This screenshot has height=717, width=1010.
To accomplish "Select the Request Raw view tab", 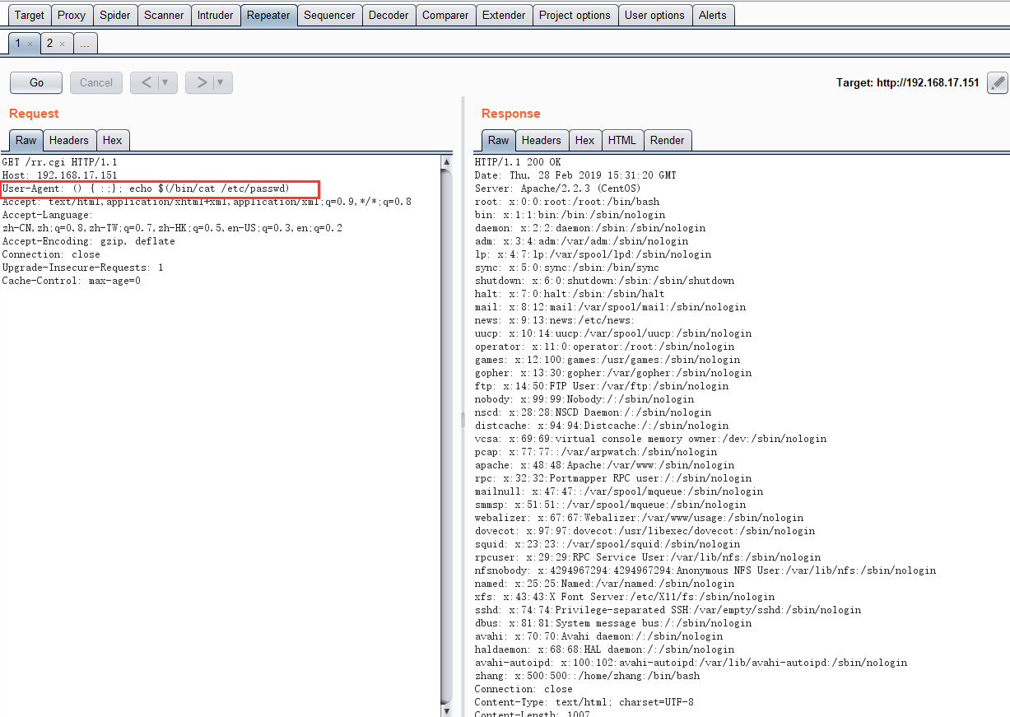I will 26,140.
